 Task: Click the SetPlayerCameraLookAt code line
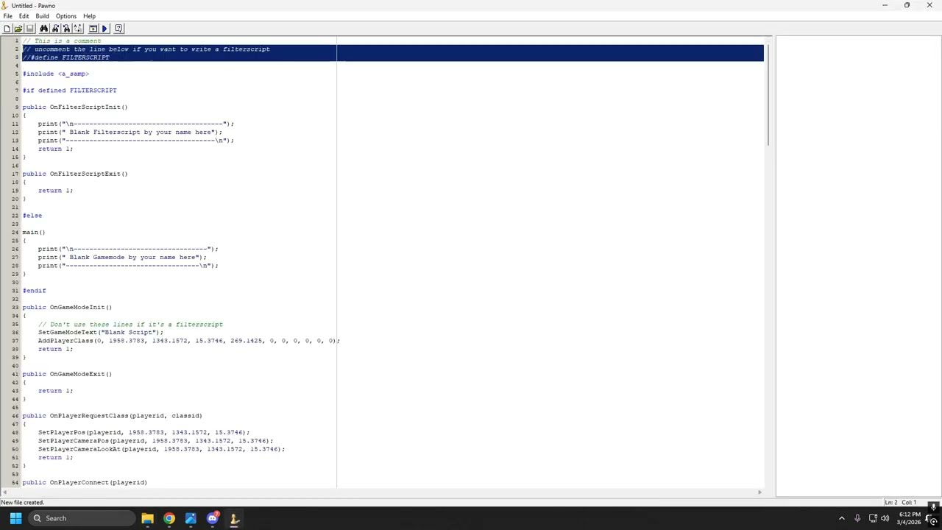point(161,449)
